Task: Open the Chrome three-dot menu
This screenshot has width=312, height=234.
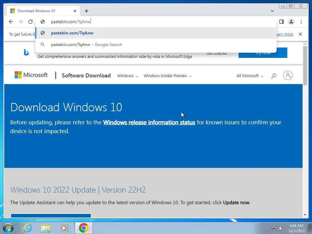Action: [301, 22]
